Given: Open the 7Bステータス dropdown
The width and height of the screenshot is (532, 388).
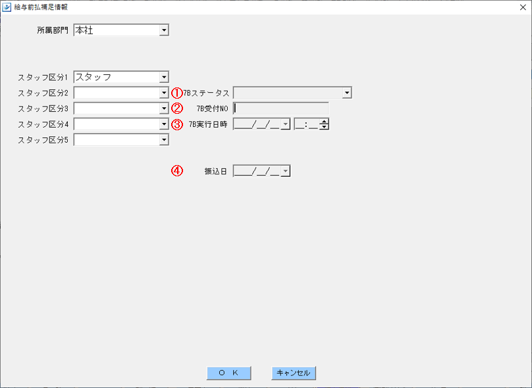Looking at the screenshot, I should [x=347, y=93].
